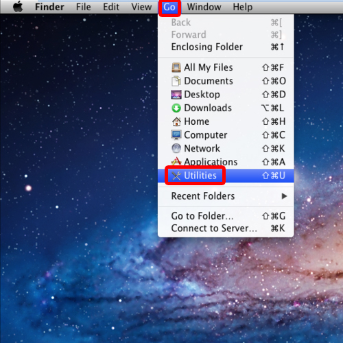Choose Connect to Server… item
Image resolution: width=343 pixels, height=343 pixels.
tap(226, 228)
